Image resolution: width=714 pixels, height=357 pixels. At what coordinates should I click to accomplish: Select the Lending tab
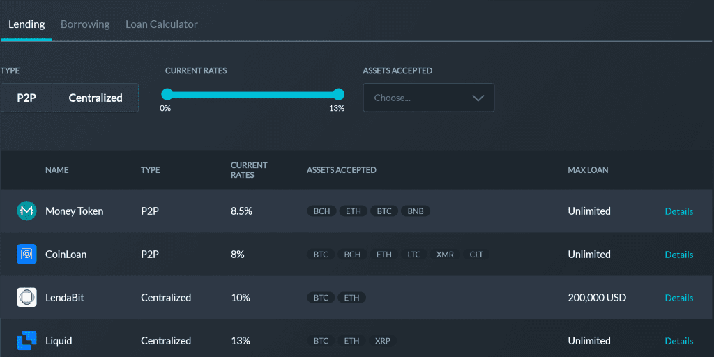26,24
